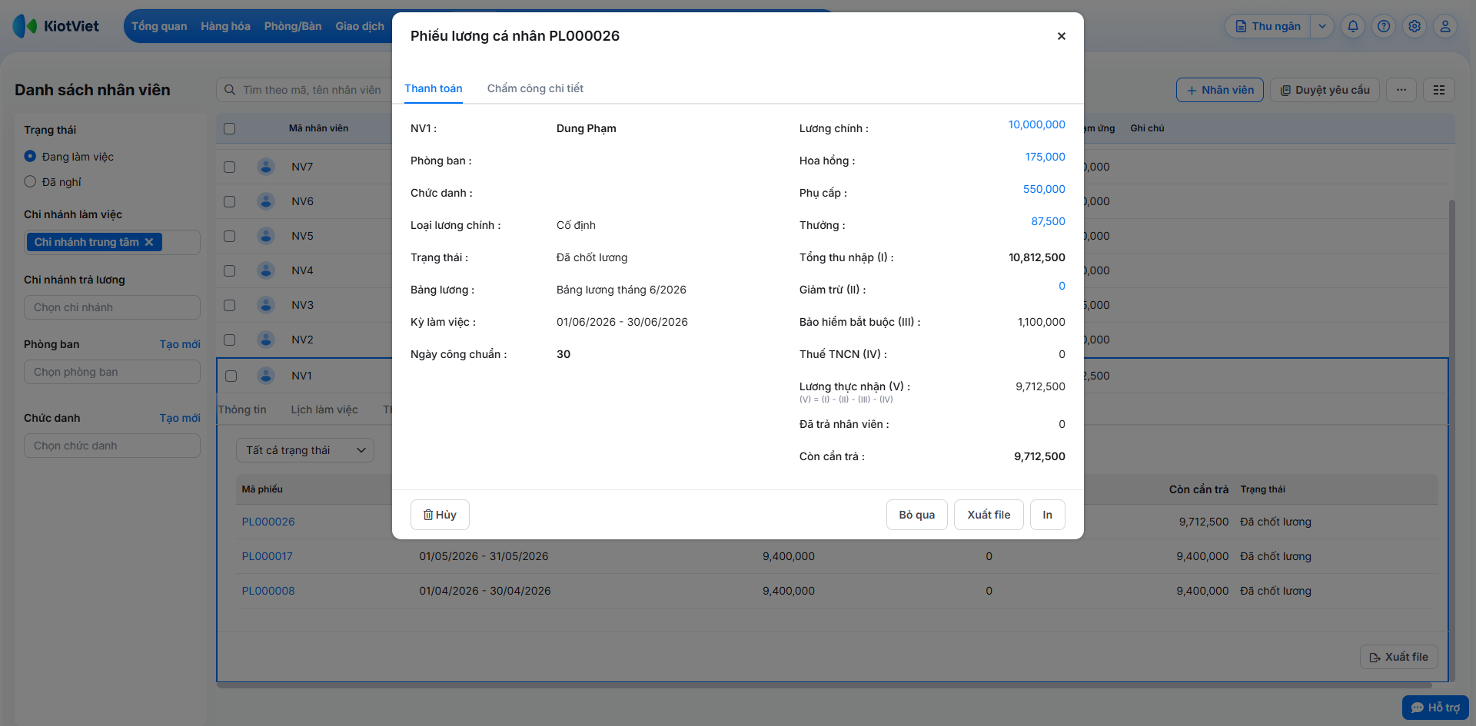Viewport: 1476px width, 726px height.
Task: Open the Hỗ trợ chat button
Action: click(1435, 708)
